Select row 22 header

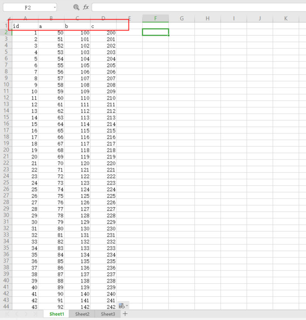click(x=6, y=163)
